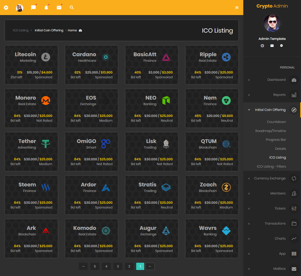Click the search magnifier icon
The image size is (301, 276).
pos(72,8)
